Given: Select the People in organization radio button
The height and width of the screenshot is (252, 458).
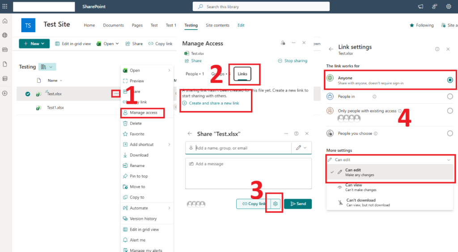Looking at the screenshot, I should [450, 97].
